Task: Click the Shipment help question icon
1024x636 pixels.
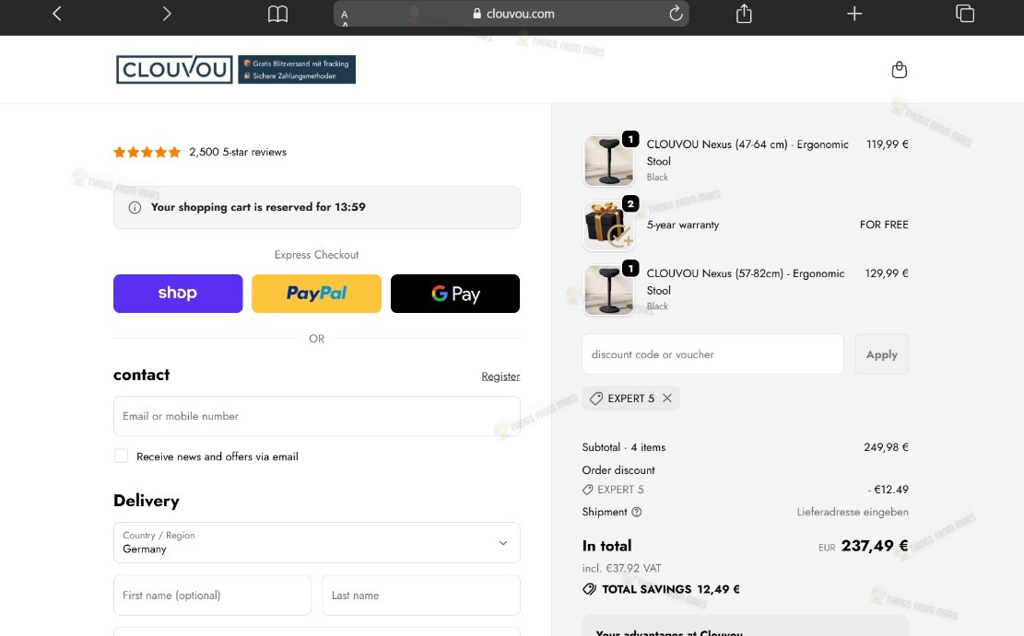Action: click(x=637, y=512)
